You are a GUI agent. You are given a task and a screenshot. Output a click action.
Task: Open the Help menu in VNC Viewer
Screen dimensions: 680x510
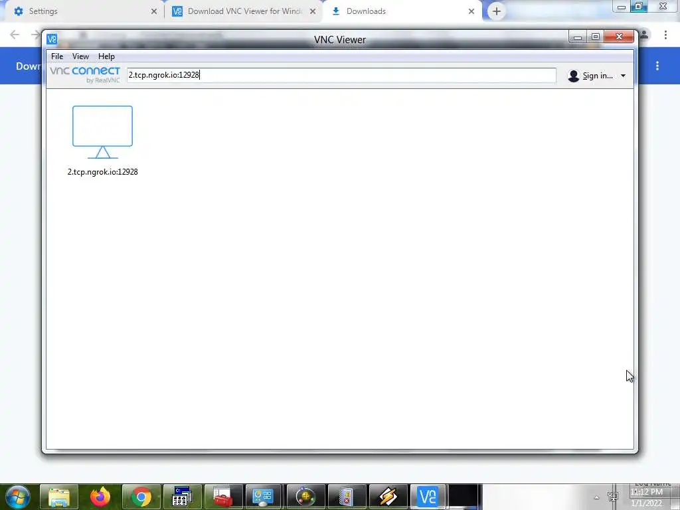click(106, 56)
